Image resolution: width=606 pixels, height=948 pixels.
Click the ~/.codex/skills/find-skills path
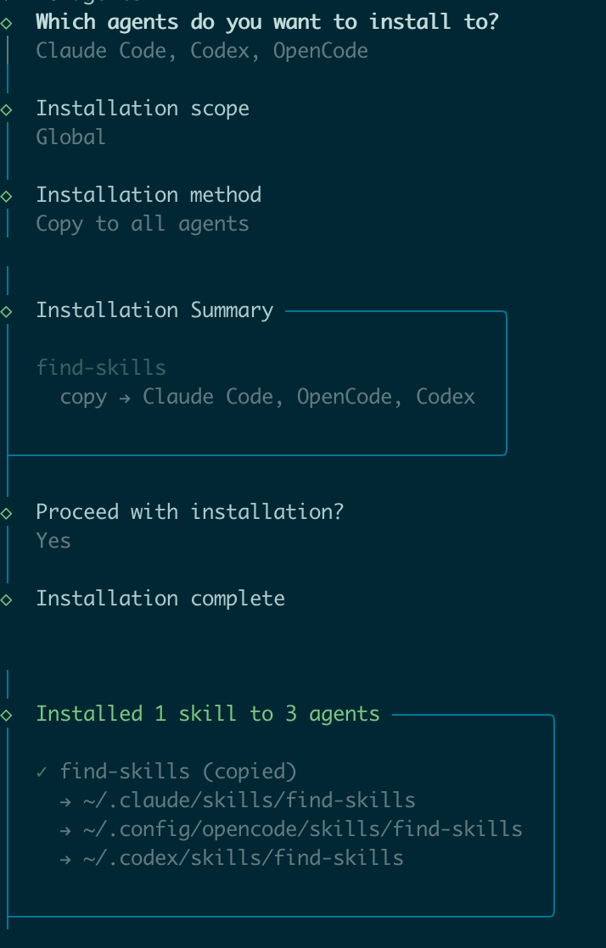[x=243, y=858]
